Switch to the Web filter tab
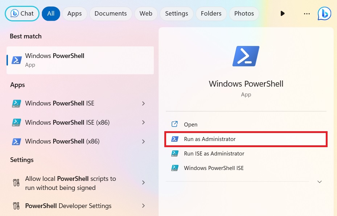The width and height of the screenshot is (337, 216). (x=146, y=13)
